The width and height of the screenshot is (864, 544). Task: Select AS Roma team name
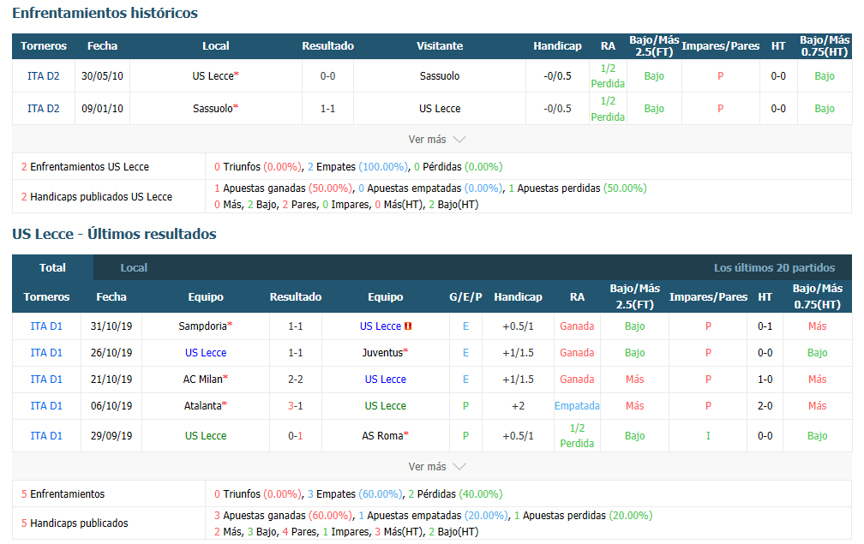[382, 435]
